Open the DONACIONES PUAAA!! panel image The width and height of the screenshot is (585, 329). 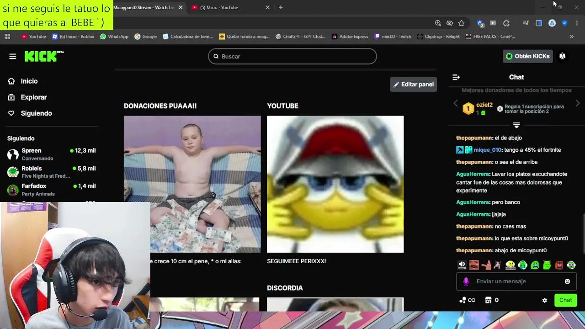192,184
